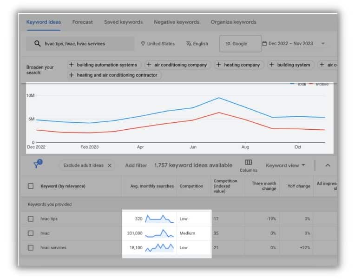
Task: Check the hvac tips keyword checkbox
Action: pyautogui.click(x=31, y=219)
